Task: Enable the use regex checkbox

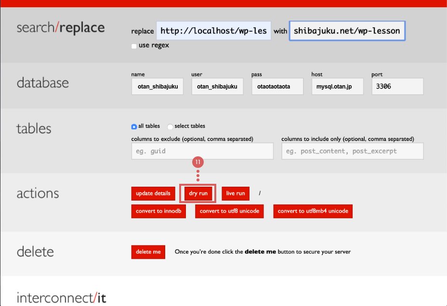Action: click(x=134, y=46)
